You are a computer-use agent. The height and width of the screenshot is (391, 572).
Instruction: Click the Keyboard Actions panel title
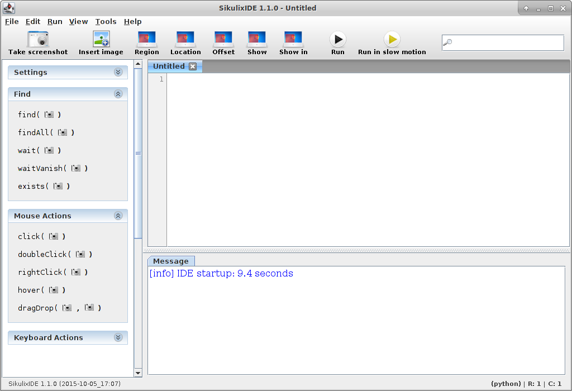pyautogui.click(x=49, y=338)
